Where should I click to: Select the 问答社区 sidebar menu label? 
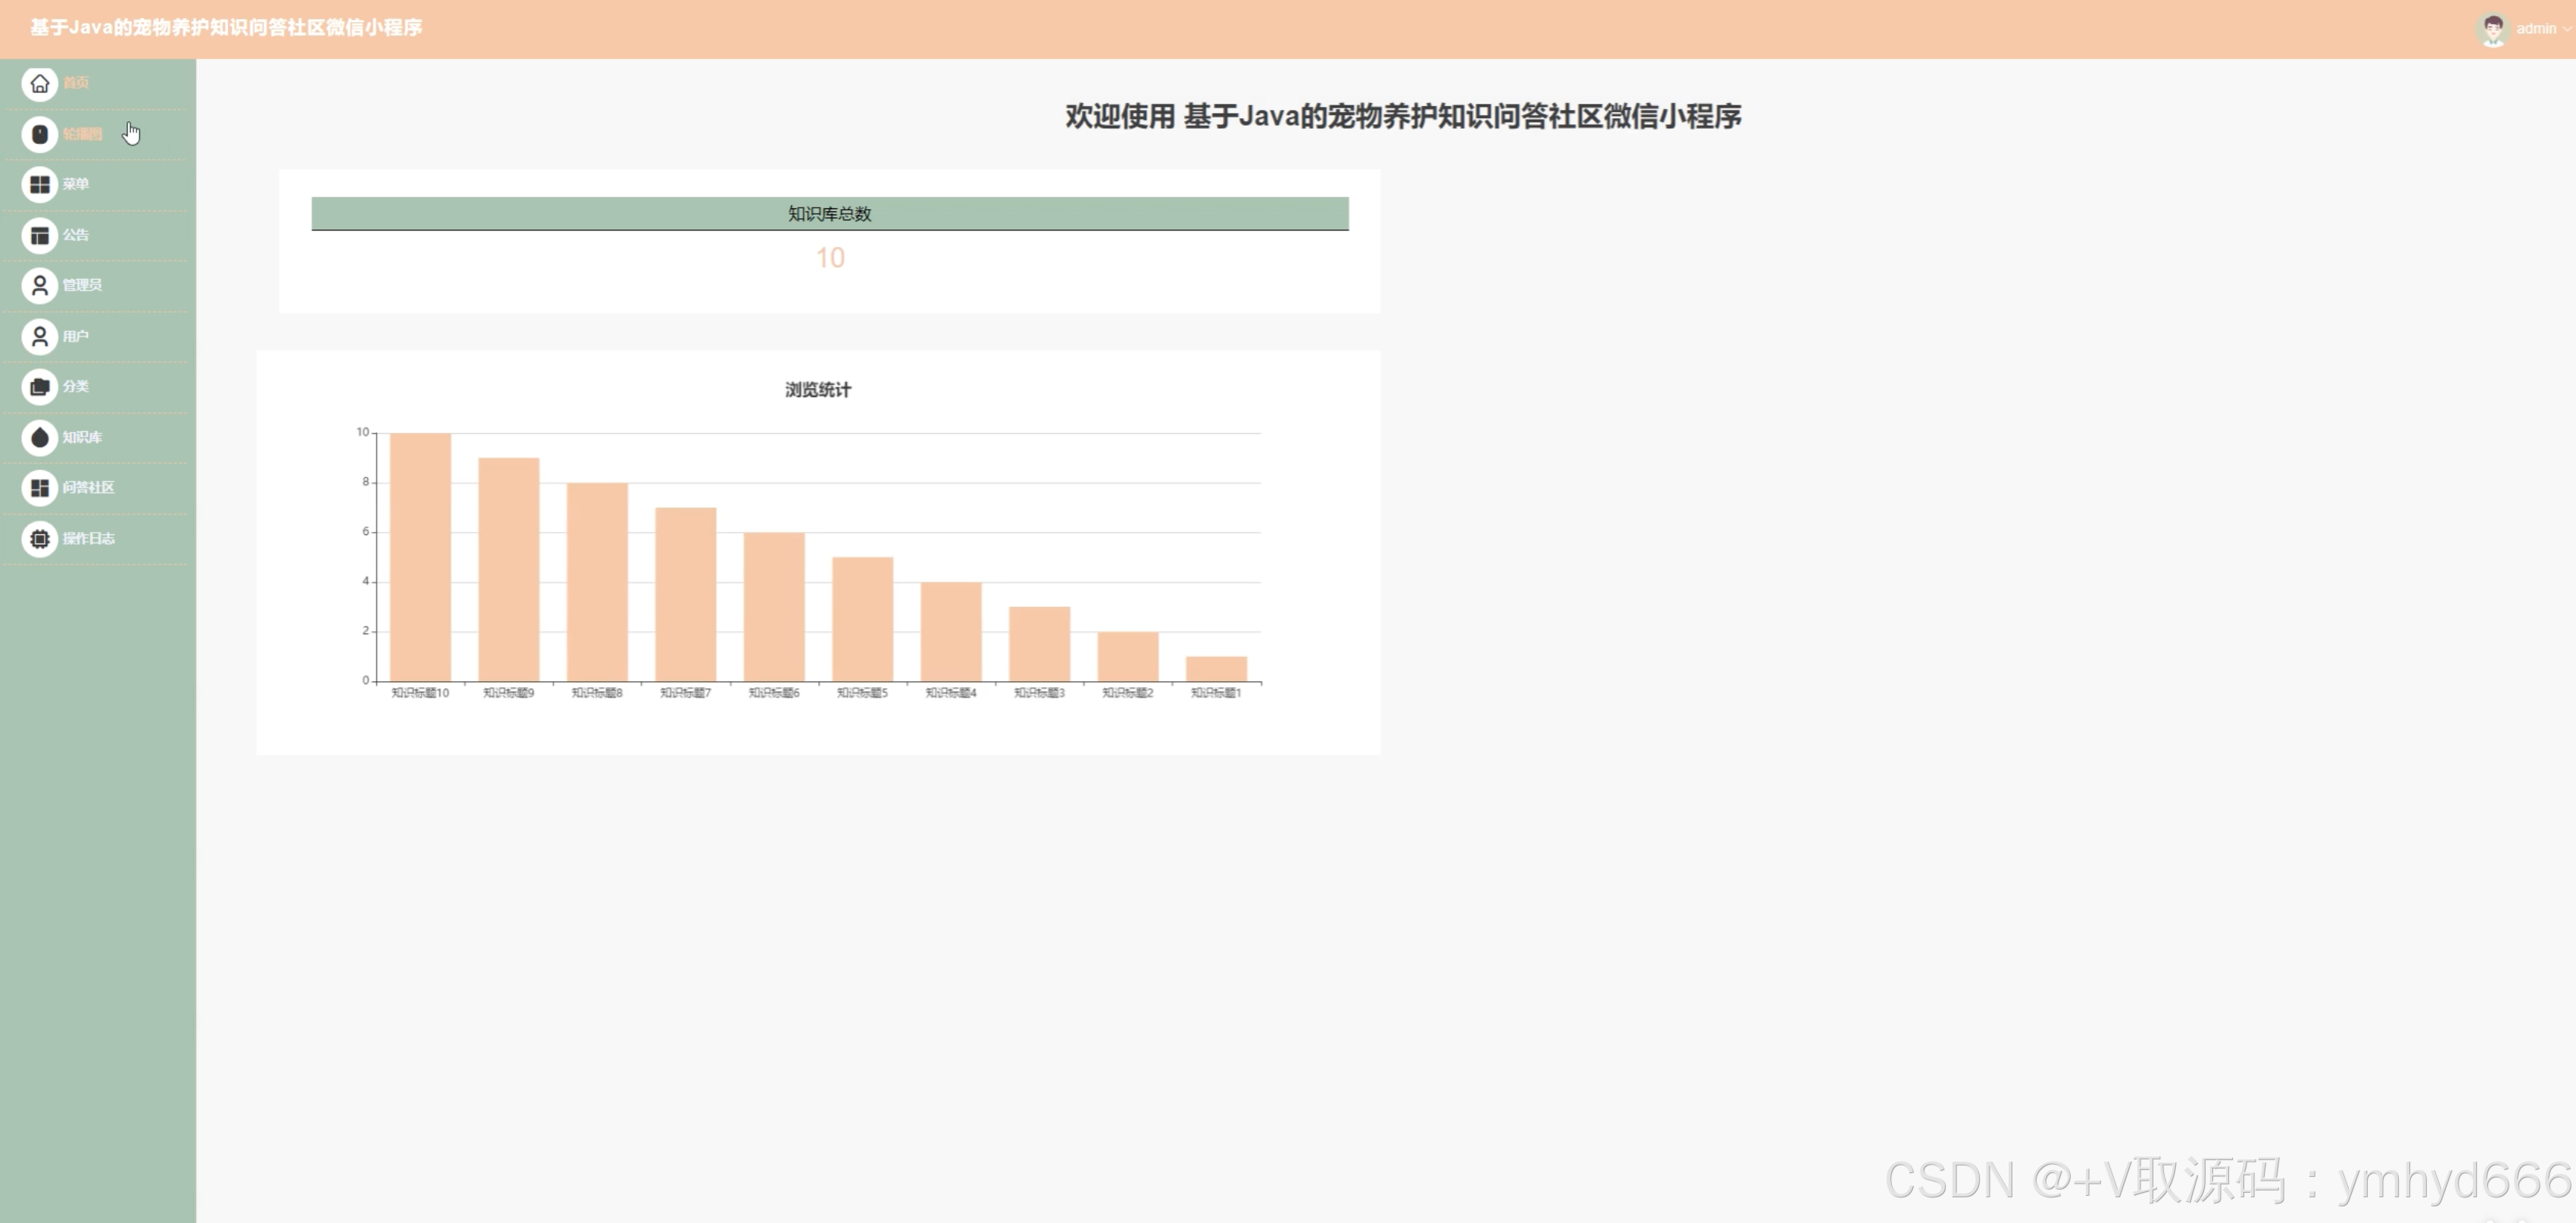click(x=88, y=487)
